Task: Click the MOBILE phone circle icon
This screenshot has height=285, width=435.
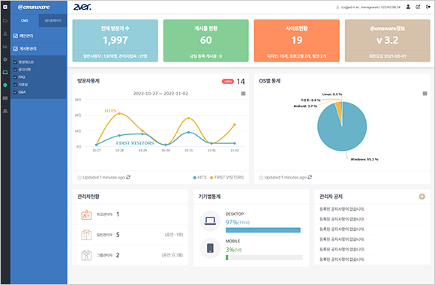Action: tap(210, 247)
